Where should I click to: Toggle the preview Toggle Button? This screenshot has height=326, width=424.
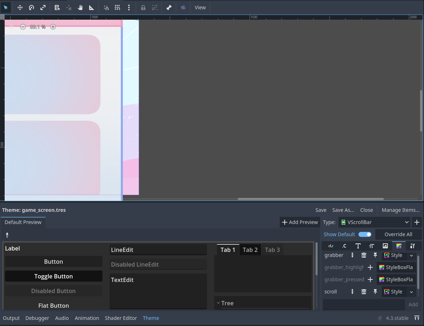tap(54, 276)
